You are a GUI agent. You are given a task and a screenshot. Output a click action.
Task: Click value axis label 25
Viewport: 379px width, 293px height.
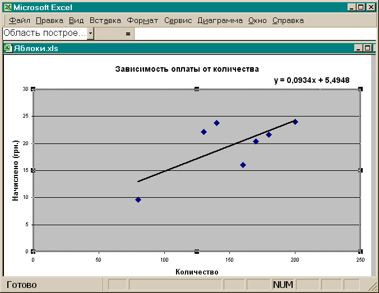coord(26,116)
